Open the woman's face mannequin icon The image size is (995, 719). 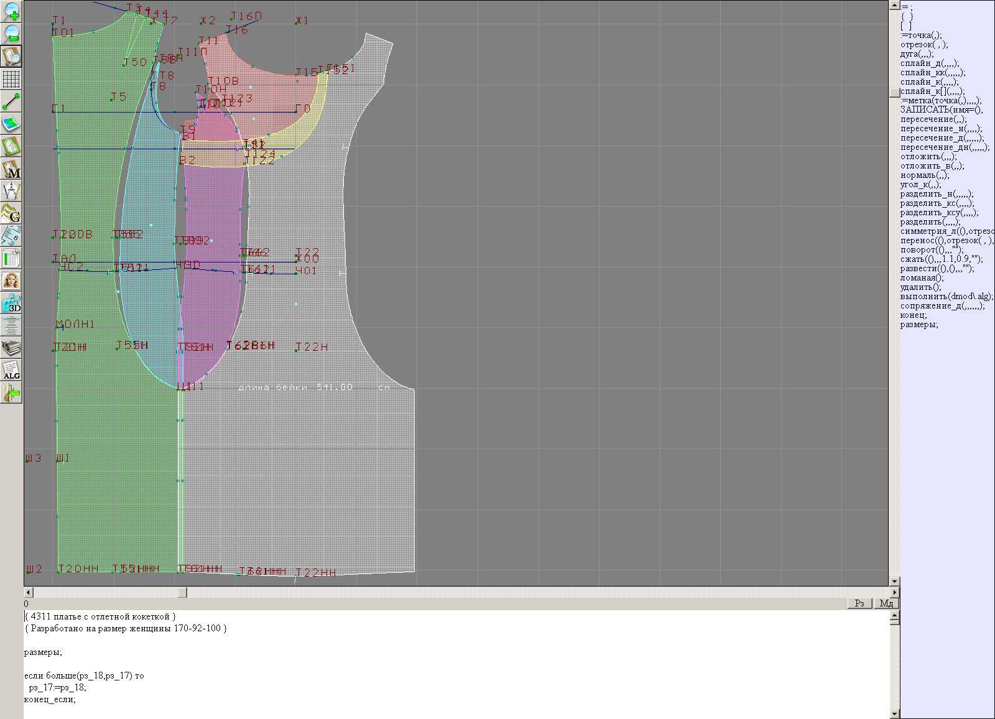tap(11, 281)
